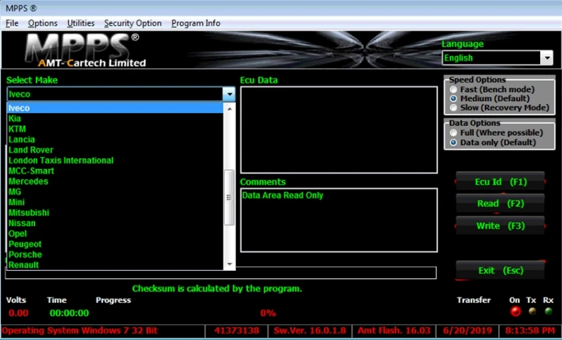The width and height of the screenshot is (562, 340).
Task: Pick Porsche from the make list
Action: point(115,254)
